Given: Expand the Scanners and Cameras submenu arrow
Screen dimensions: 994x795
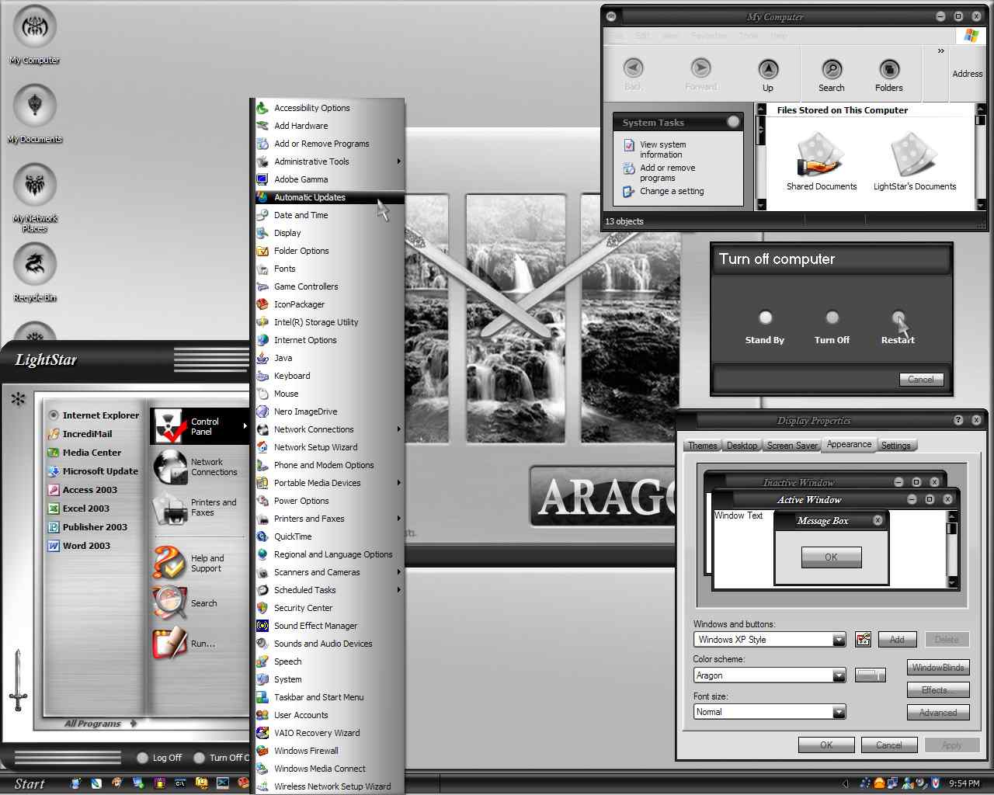Looking at the screenshot, I should click(x=399, y=572).
